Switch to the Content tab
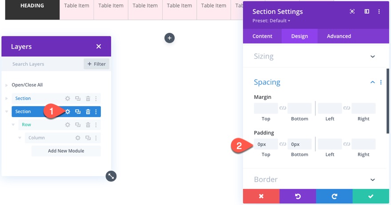Viewport: 391px width, 205px height. (262, 36)
